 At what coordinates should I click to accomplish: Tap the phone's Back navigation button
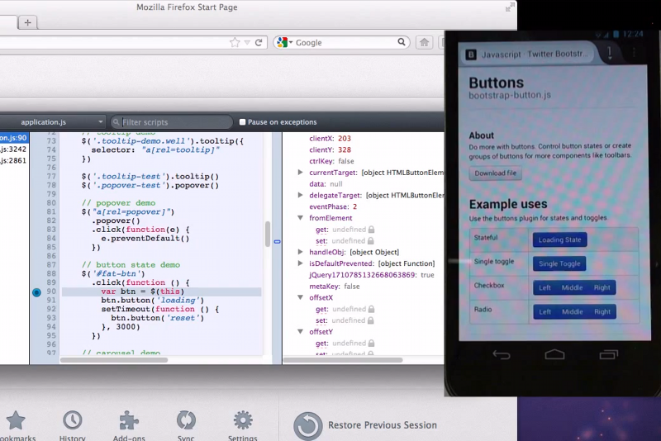coord(502,355)
